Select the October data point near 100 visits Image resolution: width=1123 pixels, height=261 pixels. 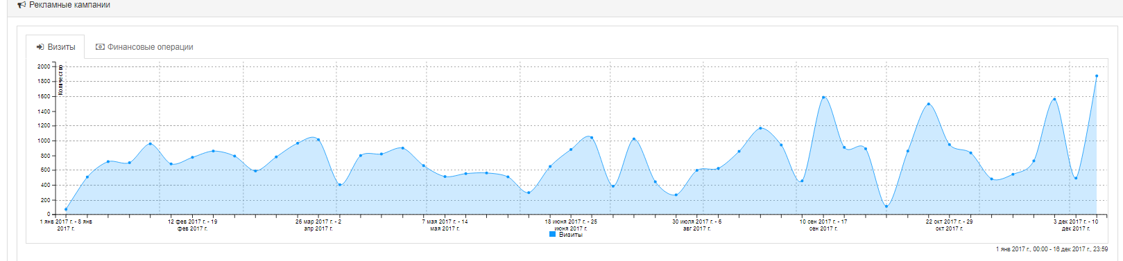pyautogui.click(x=886, y=206)
